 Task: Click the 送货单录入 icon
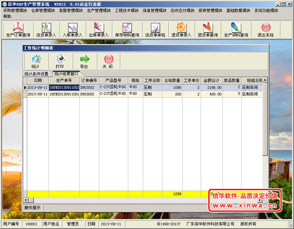pos(46,29)
